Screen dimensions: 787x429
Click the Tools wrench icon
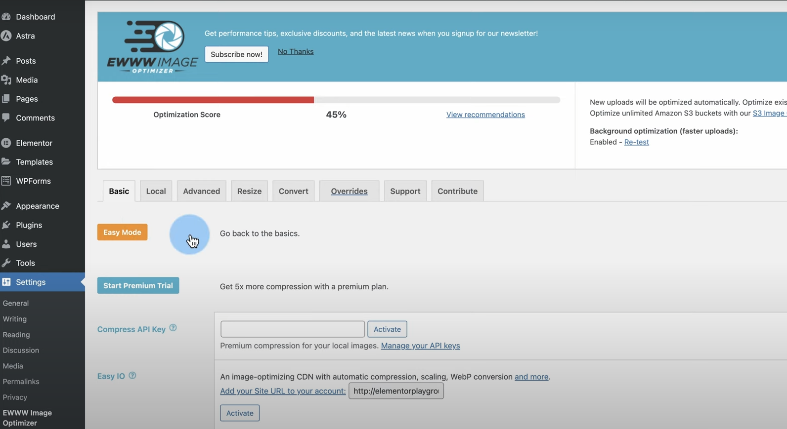pos(6,263)
